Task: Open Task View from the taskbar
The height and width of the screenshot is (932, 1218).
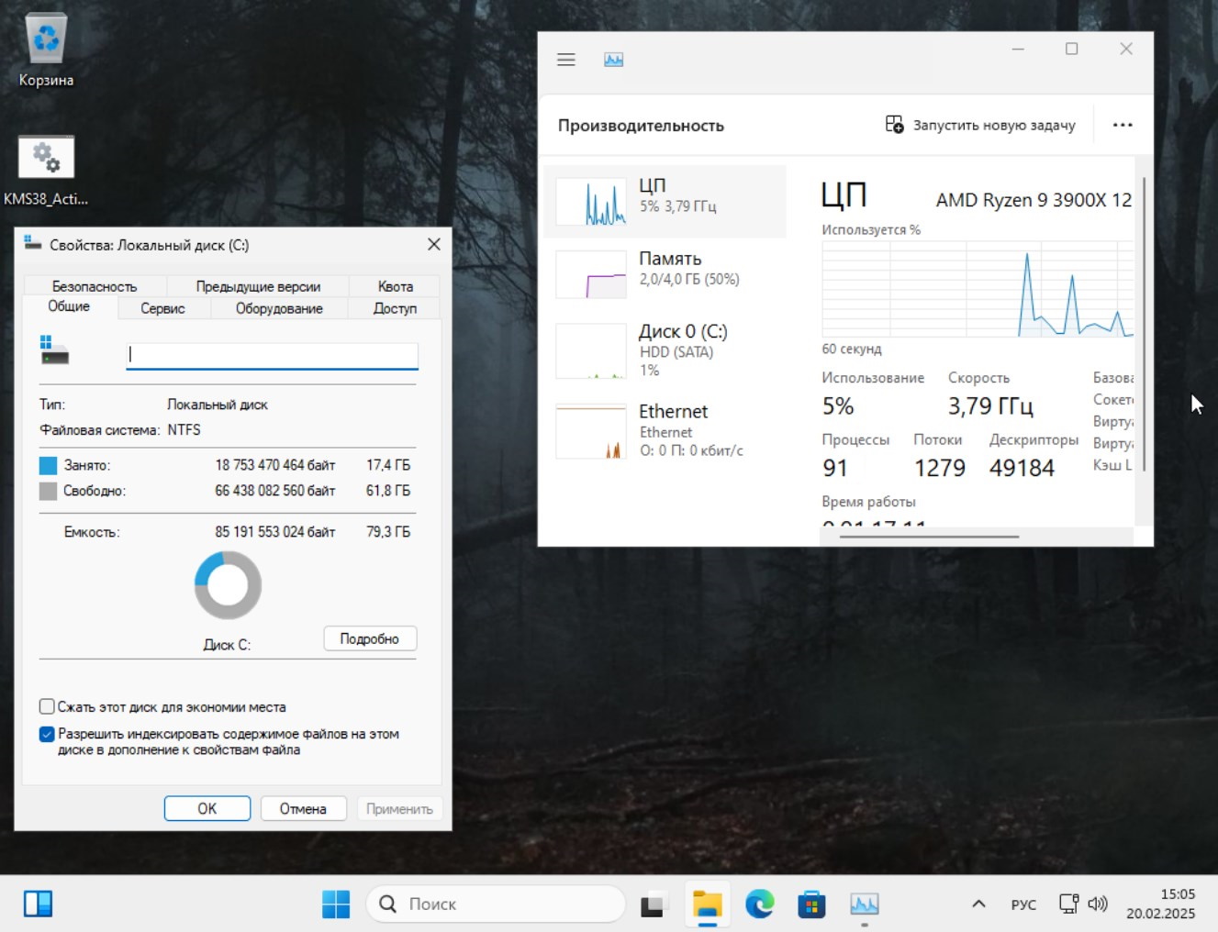Action: pyautogui.click(x=653, y=904)
